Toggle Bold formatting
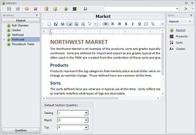 (126, 24)
